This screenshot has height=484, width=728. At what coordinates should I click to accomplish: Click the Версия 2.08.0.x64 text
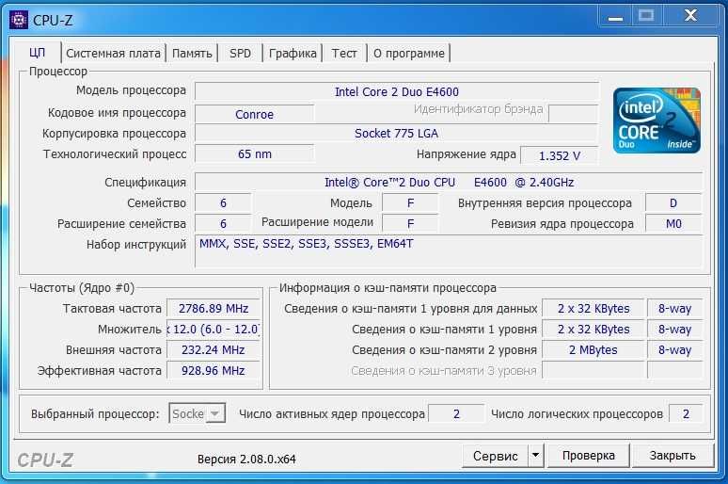pyautogui.click(x=246, y=460)
